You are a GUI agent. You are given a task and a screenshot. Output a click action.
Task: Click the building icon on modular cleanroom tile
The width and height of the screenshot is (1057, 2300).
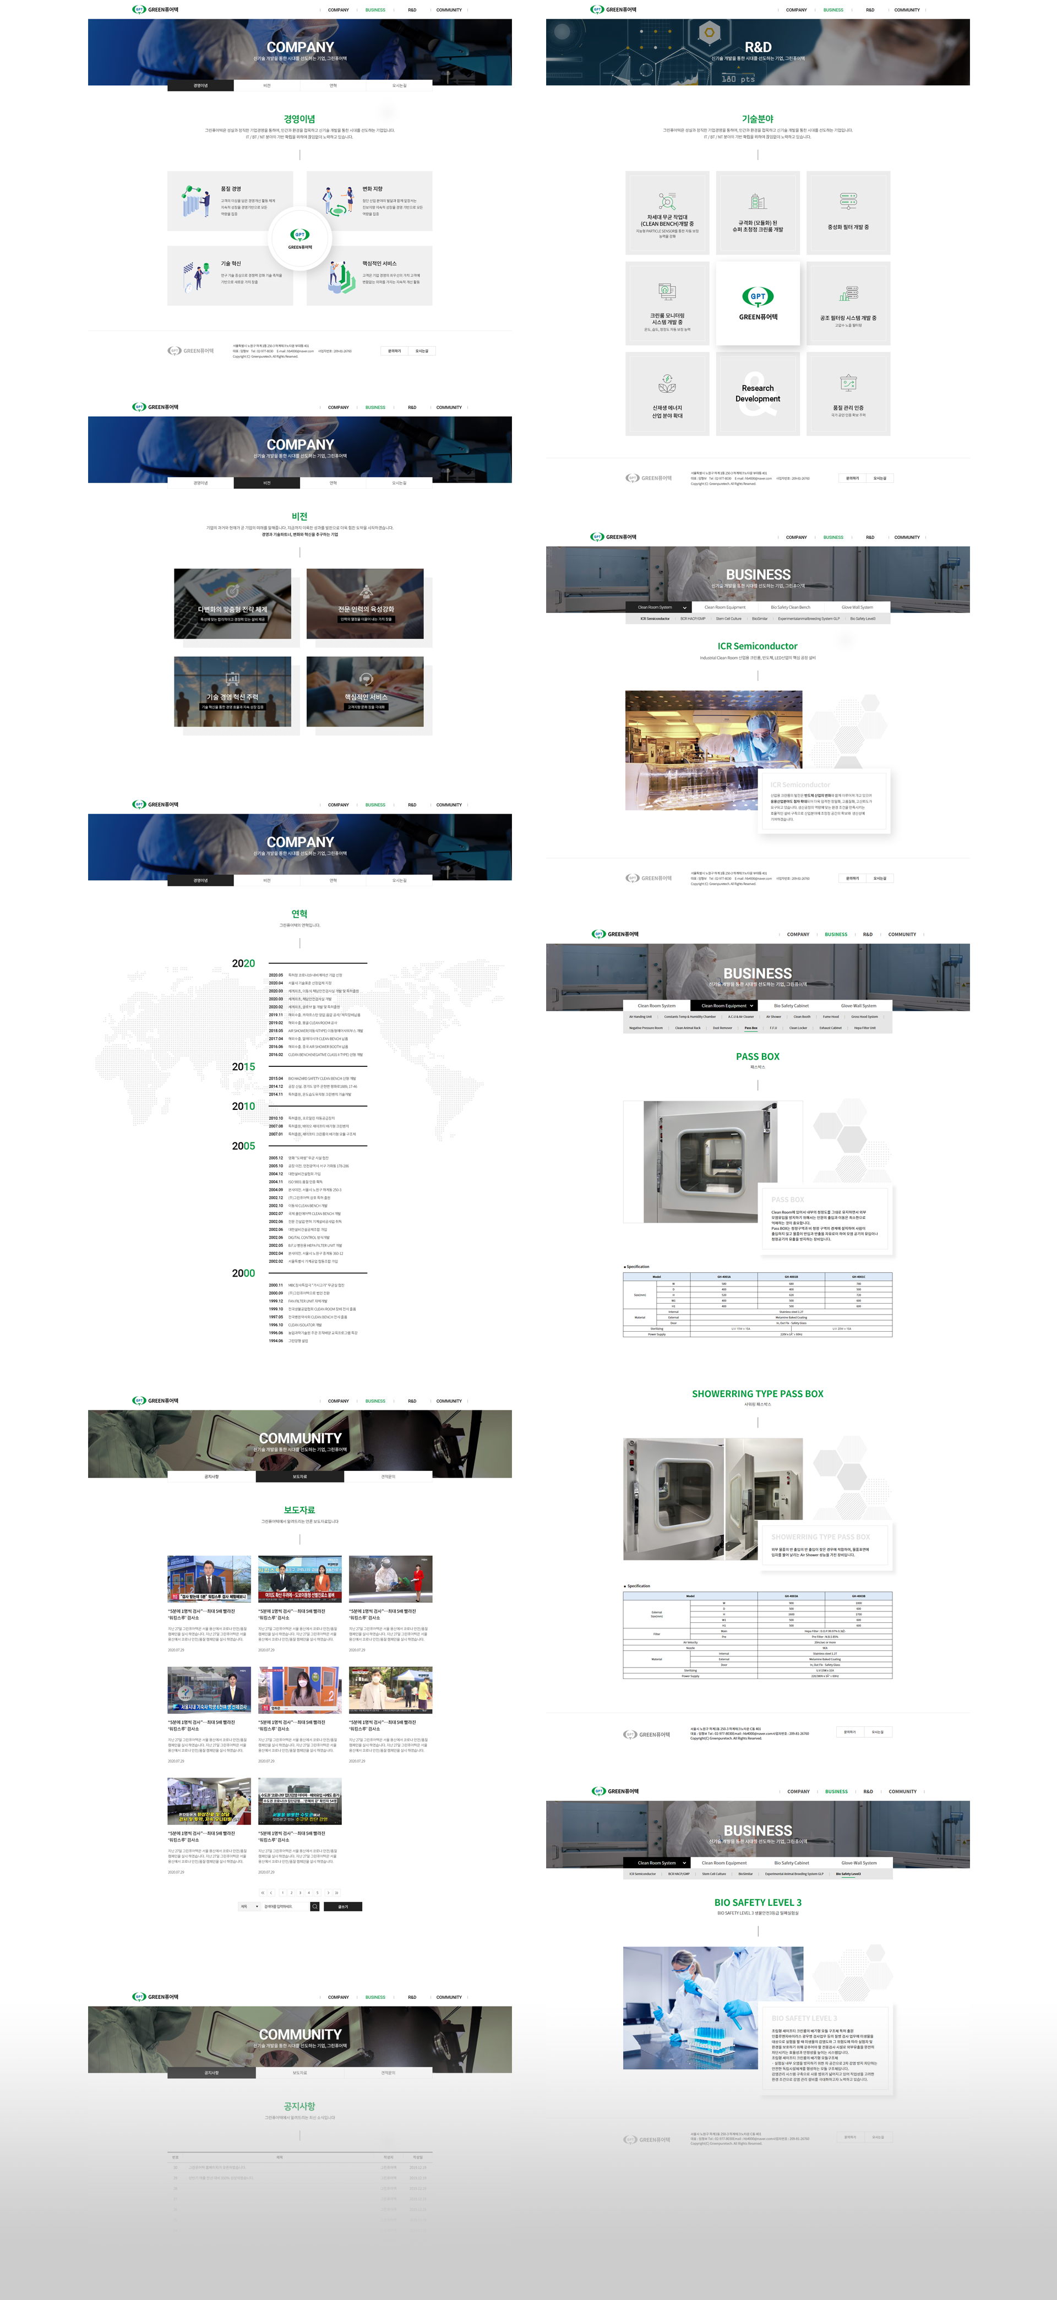tap(757, 202)
